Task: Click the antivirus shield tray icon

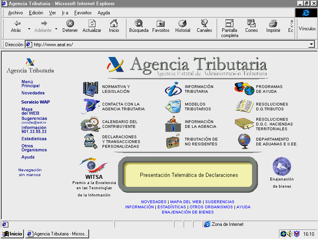Action: tap(297, 234)
